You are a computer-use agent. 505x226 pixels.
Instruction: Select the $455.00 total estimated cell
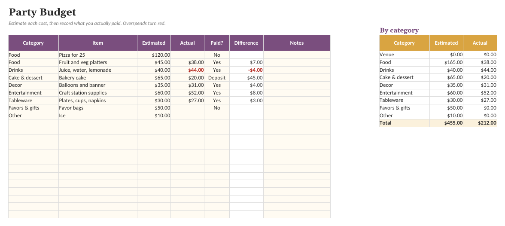click(x=446, y=123)
